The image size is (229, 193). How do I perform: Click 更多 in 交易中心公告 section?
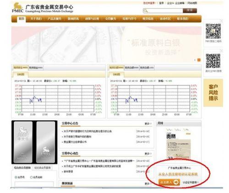point(148,123)
